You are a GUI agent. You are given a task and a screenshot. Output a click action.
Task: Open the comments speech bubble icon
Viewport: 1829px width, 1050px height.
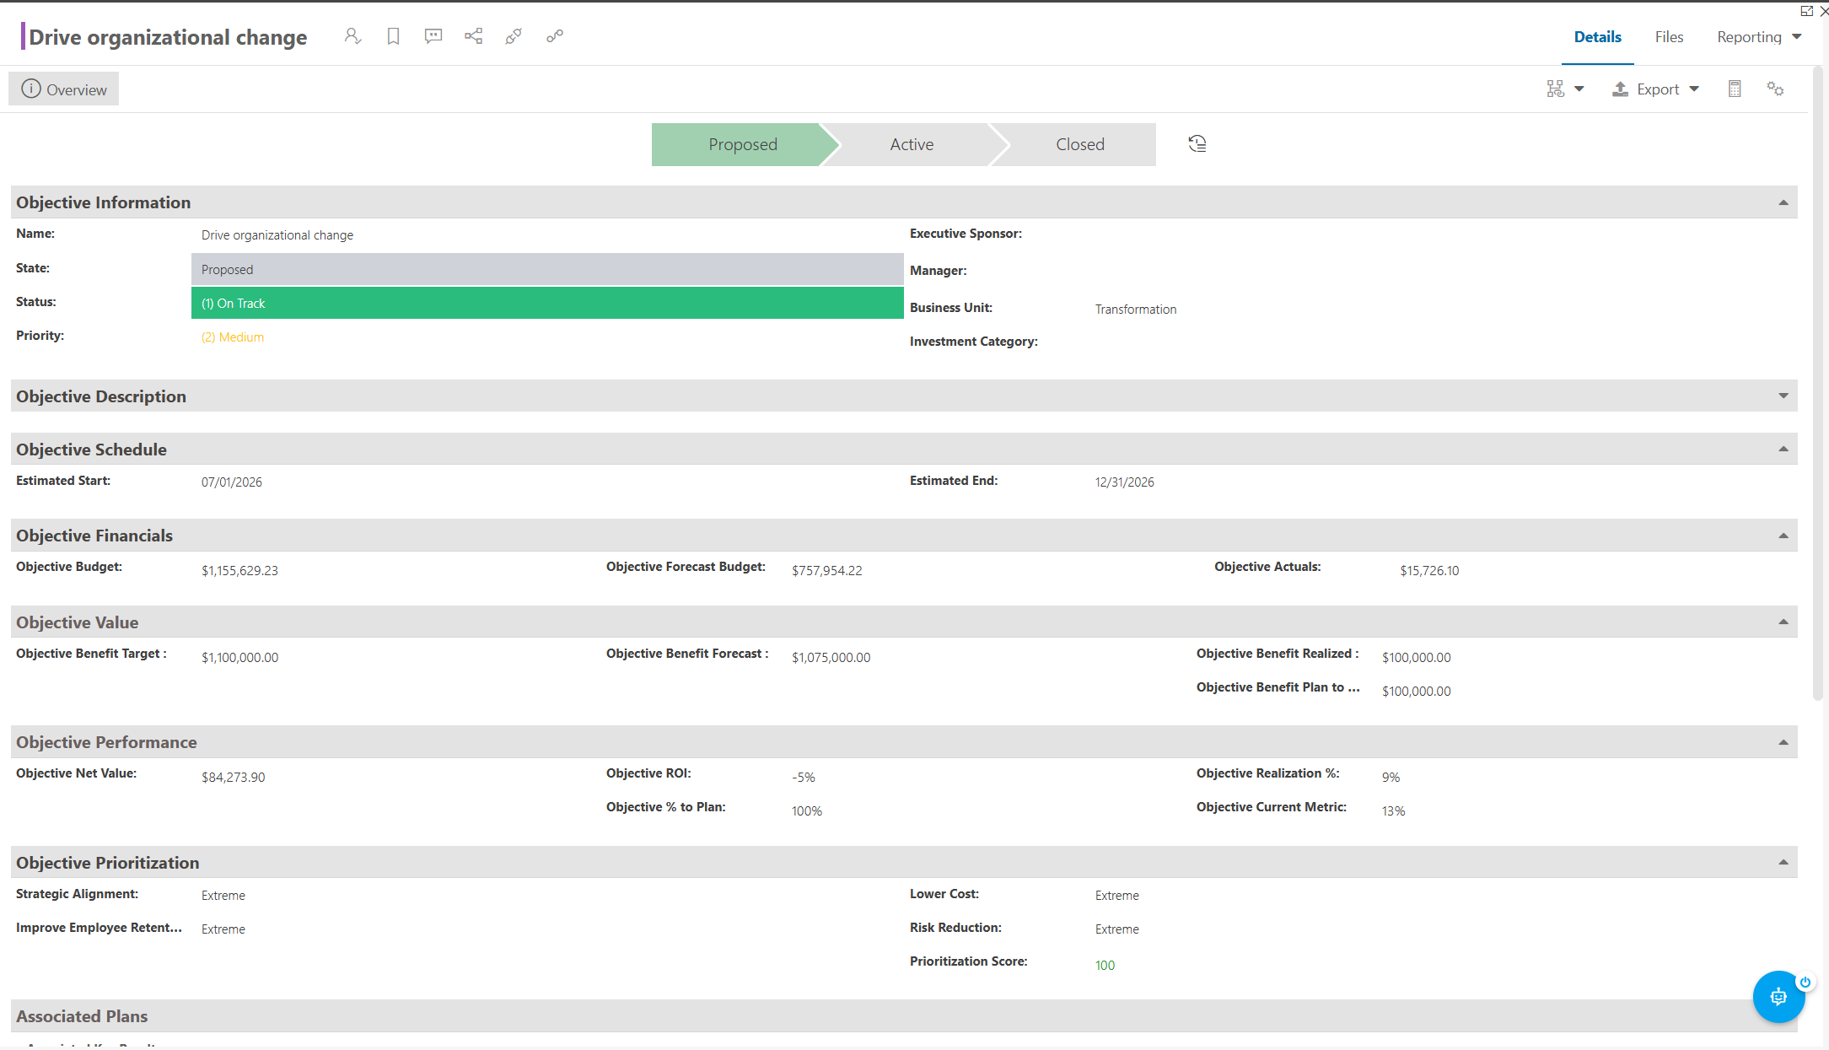(x=433, y=36)
